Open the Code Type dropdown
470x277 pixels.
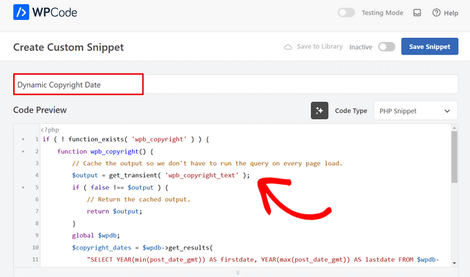coord(415,111)
